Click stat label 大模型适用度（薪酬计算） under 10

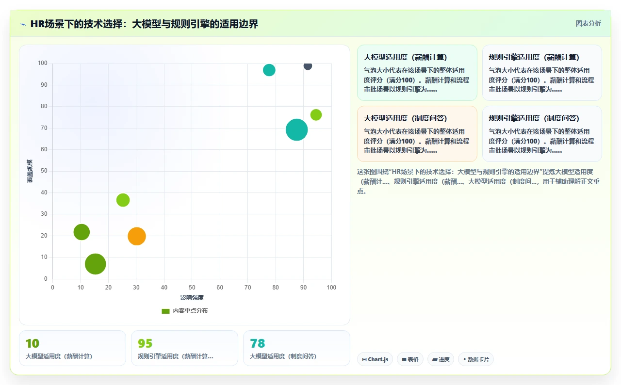click(59, 356)
